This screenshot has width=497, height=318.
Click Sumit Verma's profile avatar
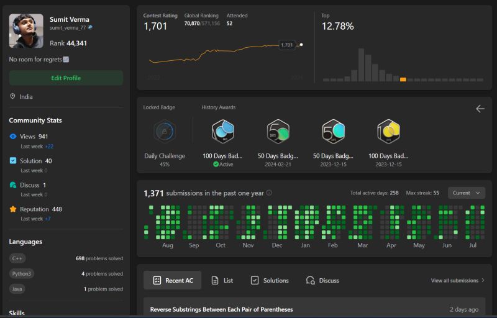tap(26, 30)
